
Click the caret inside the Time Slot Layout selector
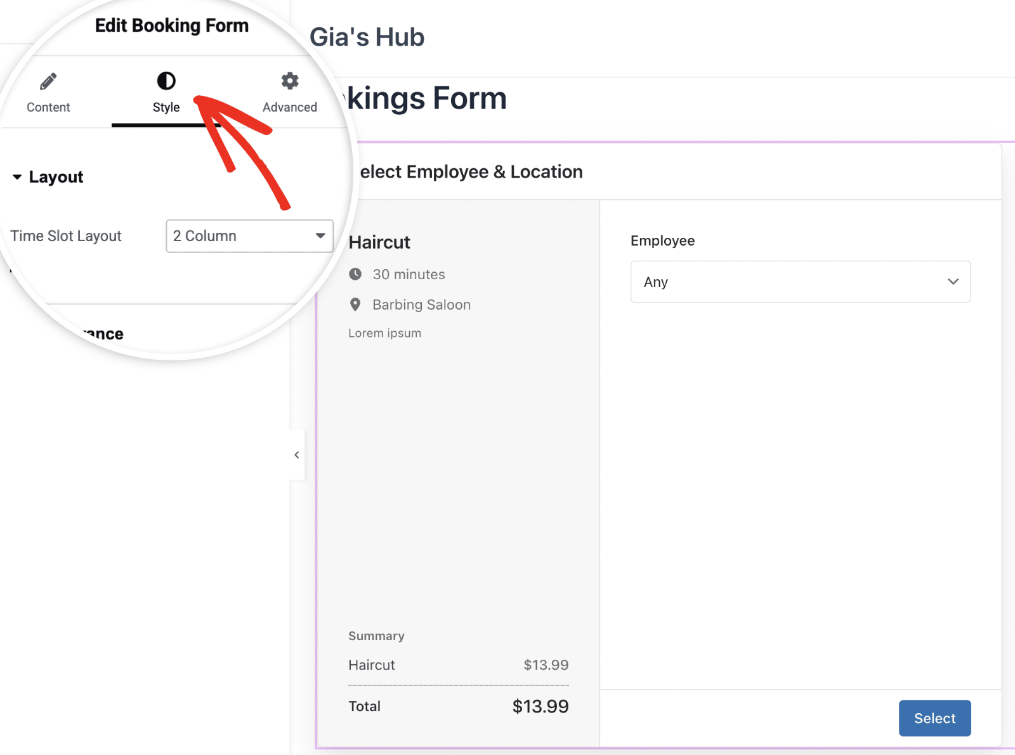320,236
